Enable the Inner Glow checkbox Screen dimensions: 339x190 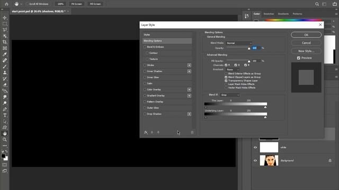coord(145,78)
